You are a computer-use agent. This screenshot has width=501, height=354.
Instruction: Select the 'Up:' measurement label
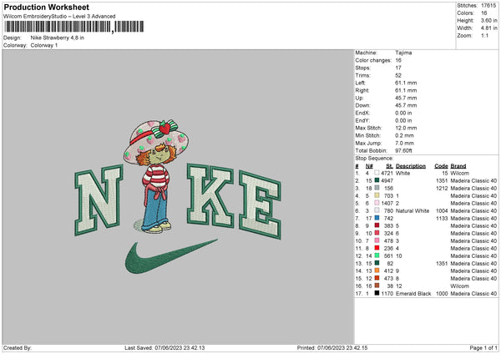pyautogui.click(x=359, y=98)
